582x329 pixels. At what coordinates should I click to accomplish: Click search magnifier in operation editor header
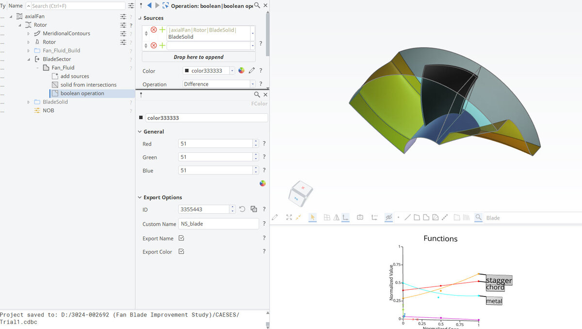point(257,5)
